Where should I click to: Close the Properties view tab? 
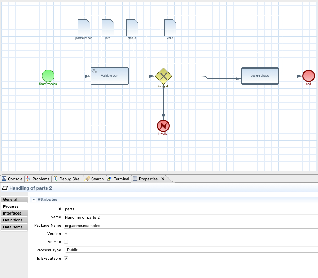pyautogui.click(x=163, y=179)
